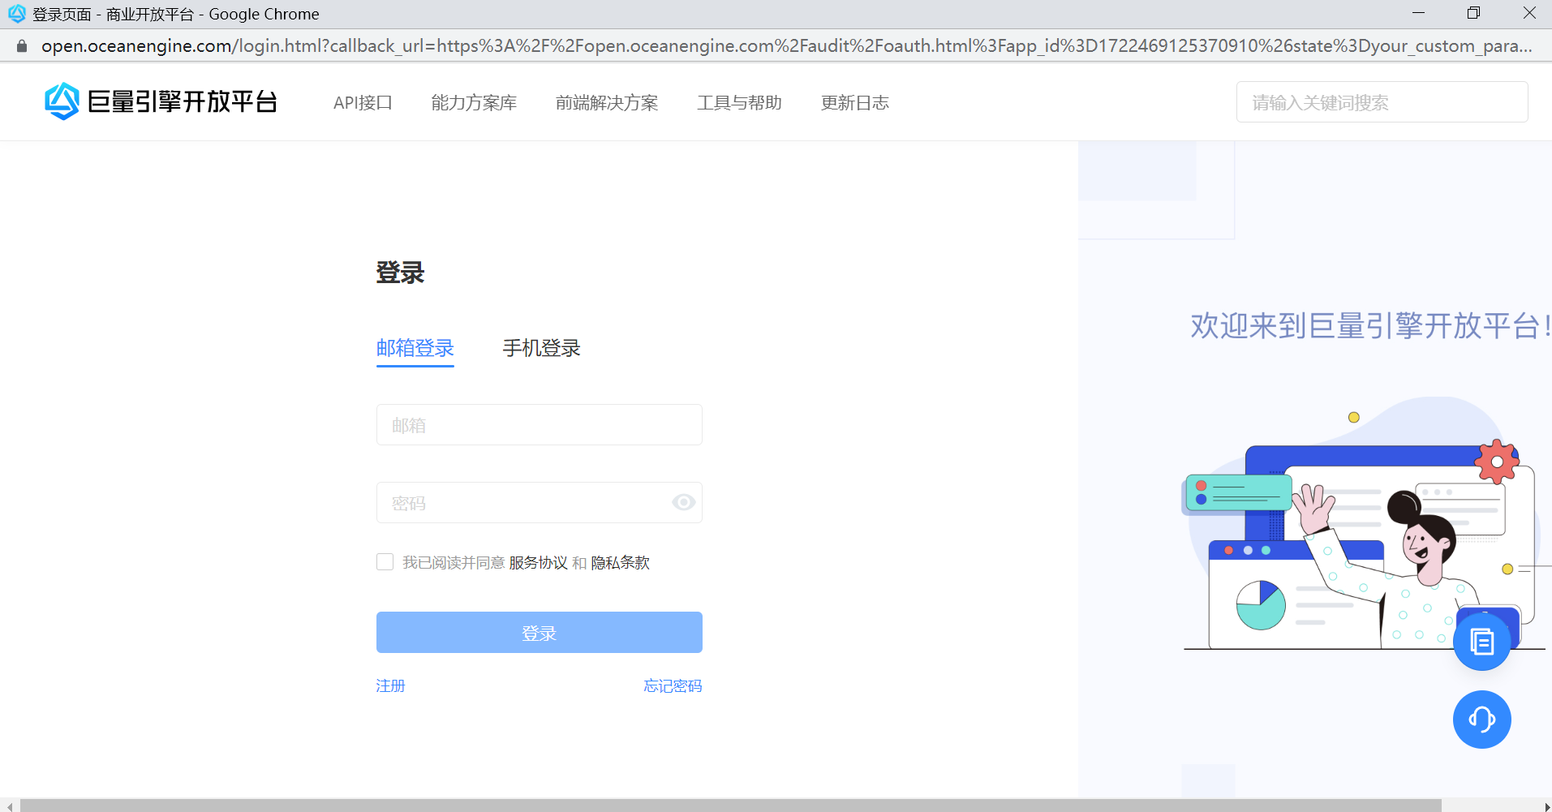The width and height of the screenshot is (1552, 812).
Task: Click the scrollbar left arrow
Action: [x=9, y=806]
